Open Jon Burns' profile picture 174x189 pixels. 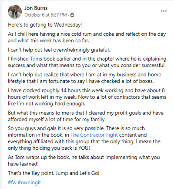pos(15,12)
